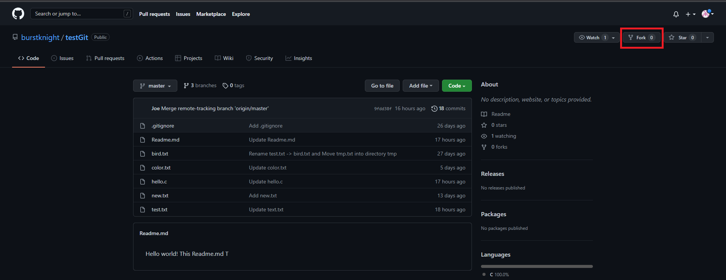This screenshot has height=280, width=726.
Task: Open the Insights tab
Action: coord(299,58)
